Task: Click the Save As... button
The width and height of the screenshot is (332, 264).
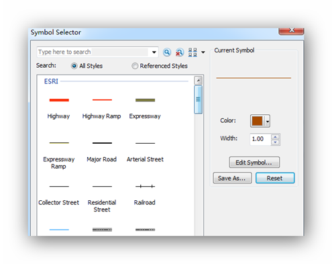Action: click(x=232, y=178)
